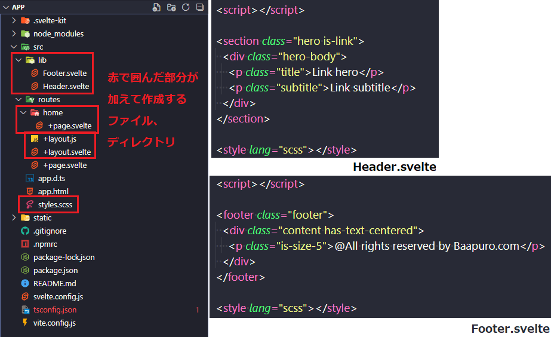Click the New Folder icon in explorer header

pos(171,7)
